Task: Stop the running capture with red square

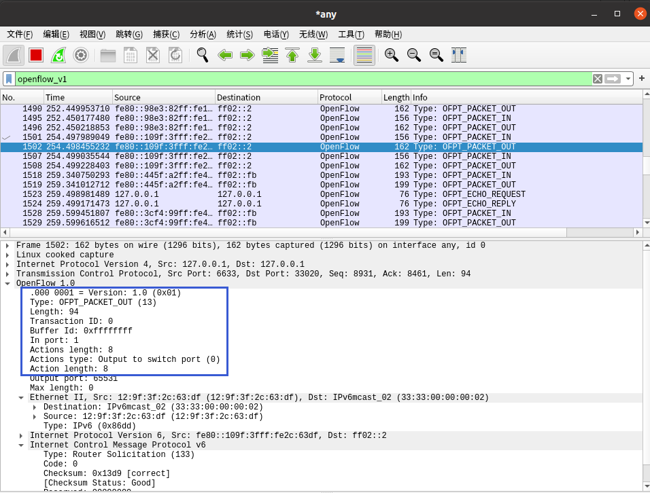Action: coord(36,55)
